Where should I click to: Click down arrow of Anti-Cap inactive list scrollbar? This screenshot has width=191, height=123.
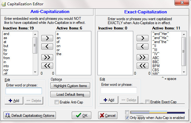[35, 72]
